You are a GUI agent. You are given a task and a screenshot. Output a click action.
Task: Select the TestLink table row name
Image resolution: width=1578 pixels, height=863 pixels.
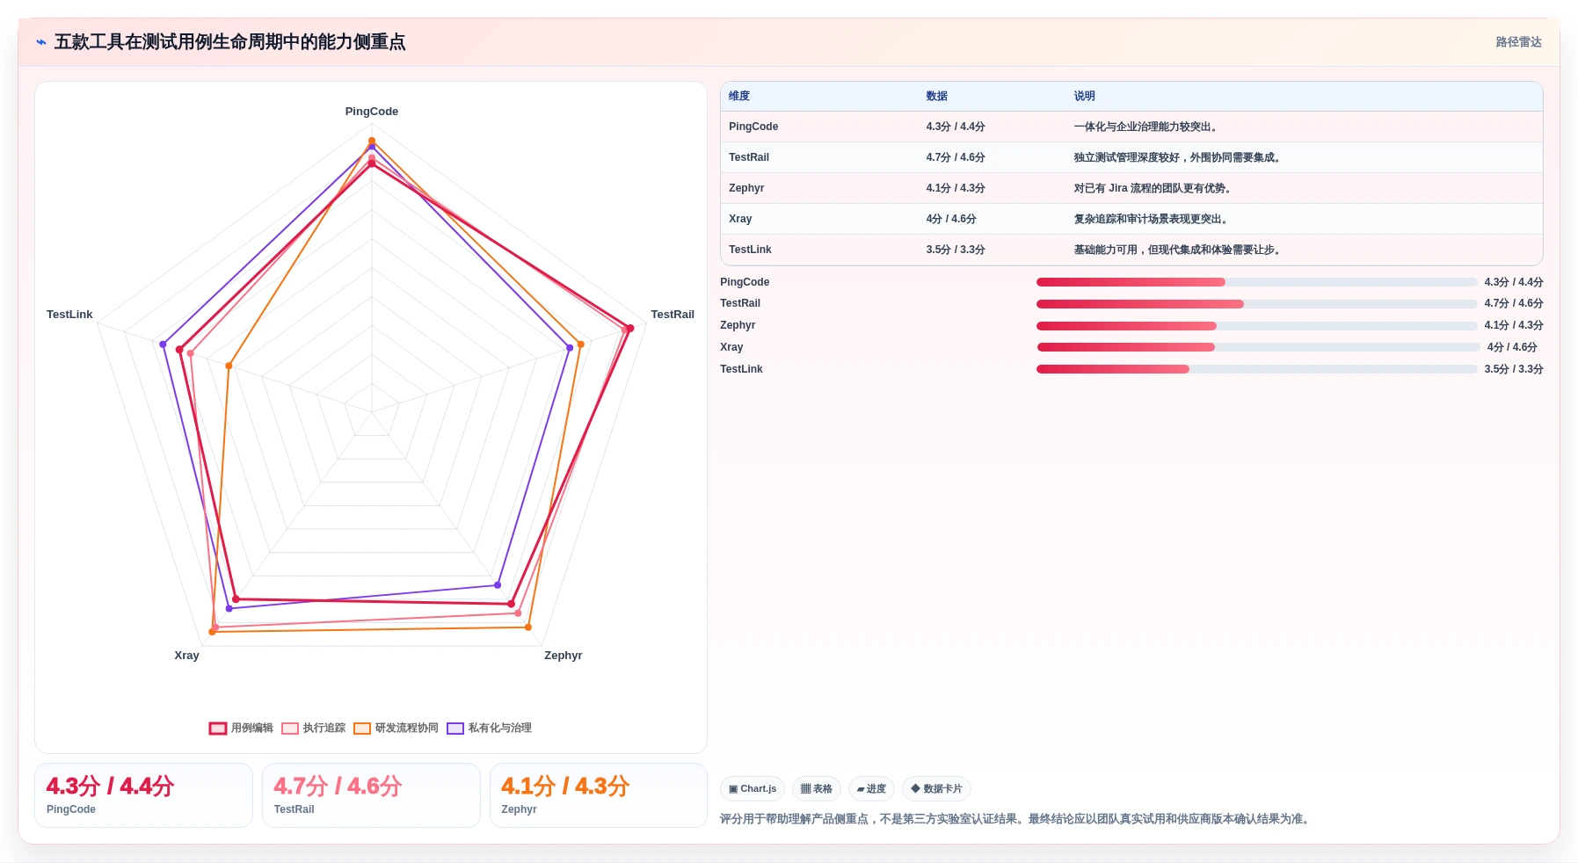(750, 250)
